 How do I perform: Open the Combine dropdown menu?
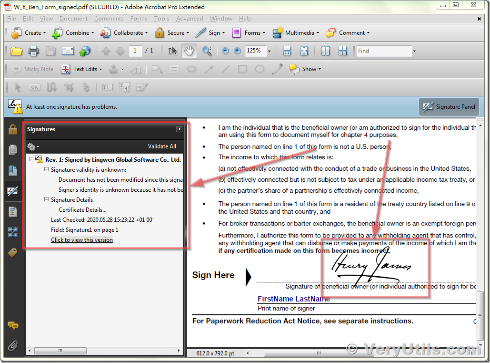(x=73, y=33)
